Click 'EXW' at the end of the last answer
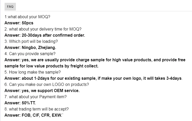 pyautogui.click(x=57, y=115)
